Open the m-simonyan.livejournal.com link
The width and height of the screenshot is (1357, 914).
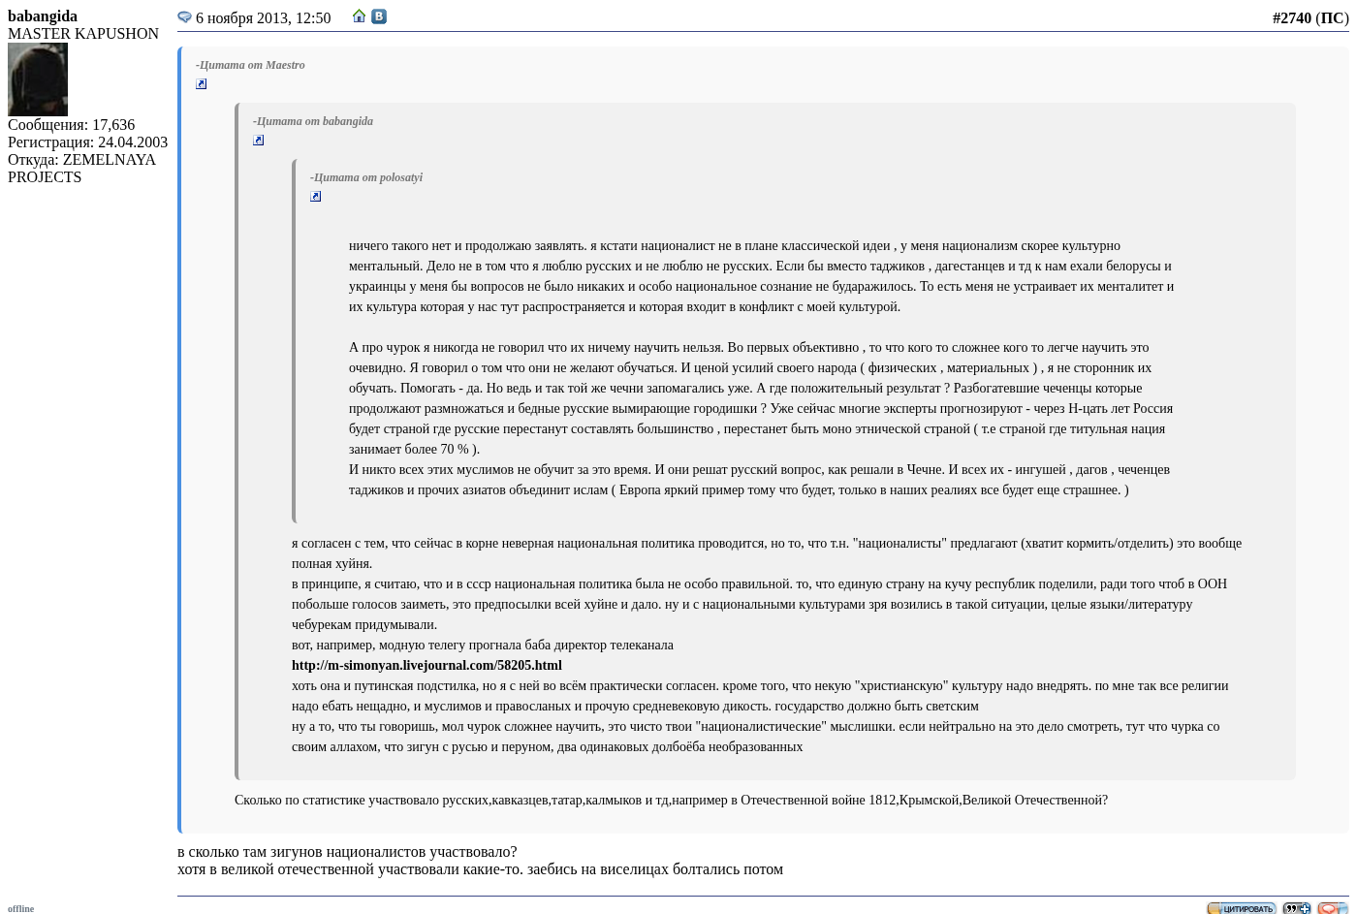(426, 665)
